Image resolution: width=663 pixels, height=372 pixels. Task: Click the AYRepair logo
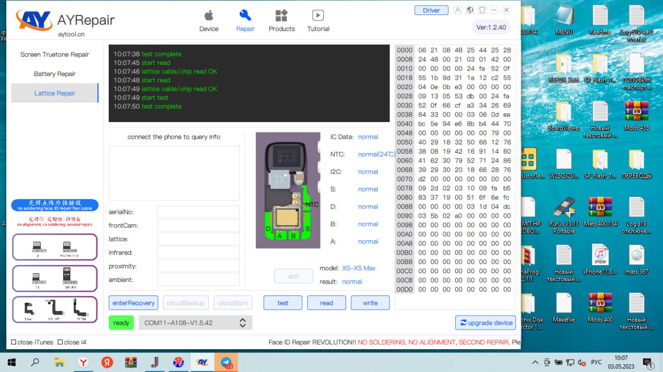(65, 22)
